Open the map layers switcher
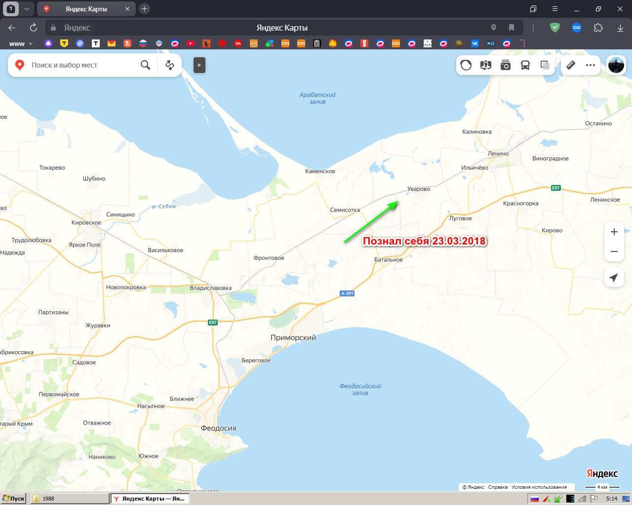Viewport: 632px width, 505px height. click(x=545, y=65)
